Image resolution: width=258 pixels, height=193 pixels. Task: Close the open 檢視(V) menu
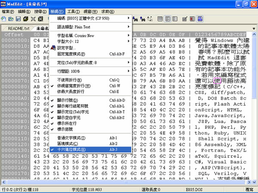tap(57, 12)
